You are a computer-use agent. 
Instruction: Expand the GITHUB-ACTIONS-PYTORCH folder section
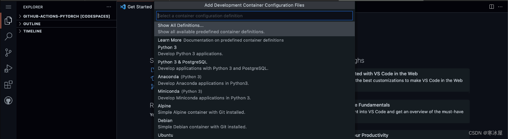66,16
